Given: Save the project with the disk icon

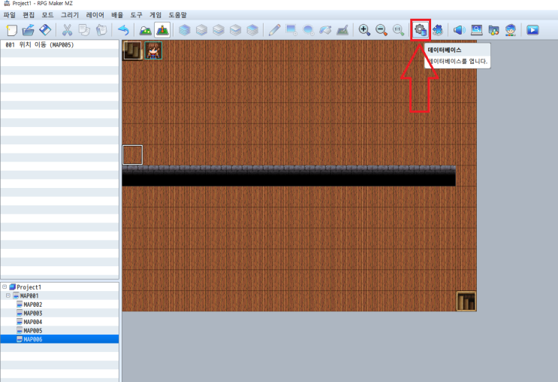Looking at the screenshot, I should (x=45, y=30).
